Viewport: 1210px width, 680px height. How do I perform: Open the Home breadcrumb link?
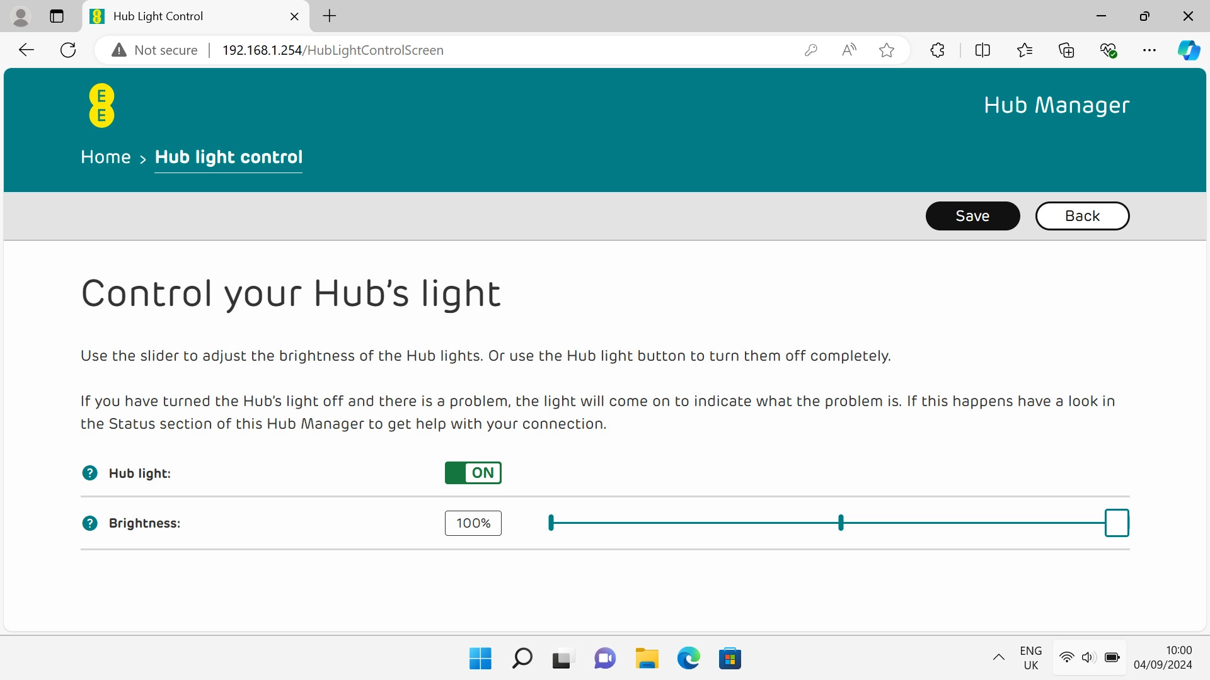tap(105, 157)
